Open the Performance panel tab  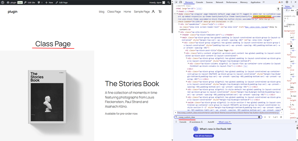point(232,2)
